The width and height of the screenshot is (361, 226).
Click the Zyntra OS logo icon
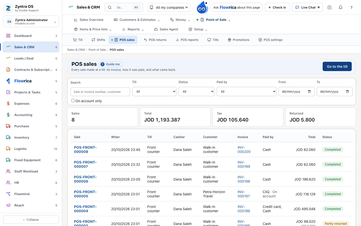[x=8, y=8]
